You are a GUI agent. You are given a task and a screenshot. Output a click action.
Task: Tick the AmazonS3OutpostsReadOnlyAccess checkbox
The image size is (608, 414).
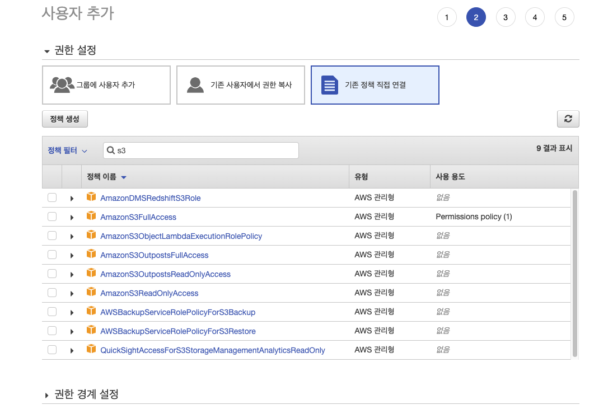coord(52,274)
